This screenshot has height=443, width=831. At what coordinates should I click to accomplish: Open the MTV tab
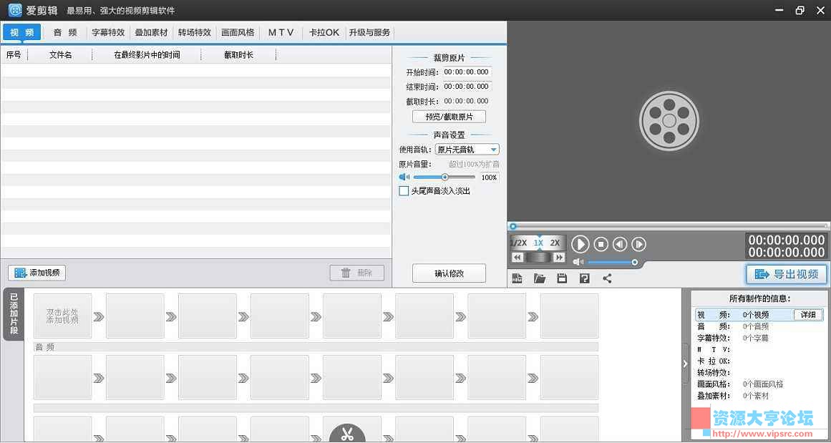point(281,32)
